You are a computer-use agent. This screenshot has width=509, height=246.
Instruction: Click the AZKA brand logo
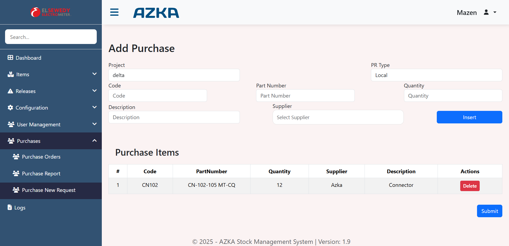[156, 13]
